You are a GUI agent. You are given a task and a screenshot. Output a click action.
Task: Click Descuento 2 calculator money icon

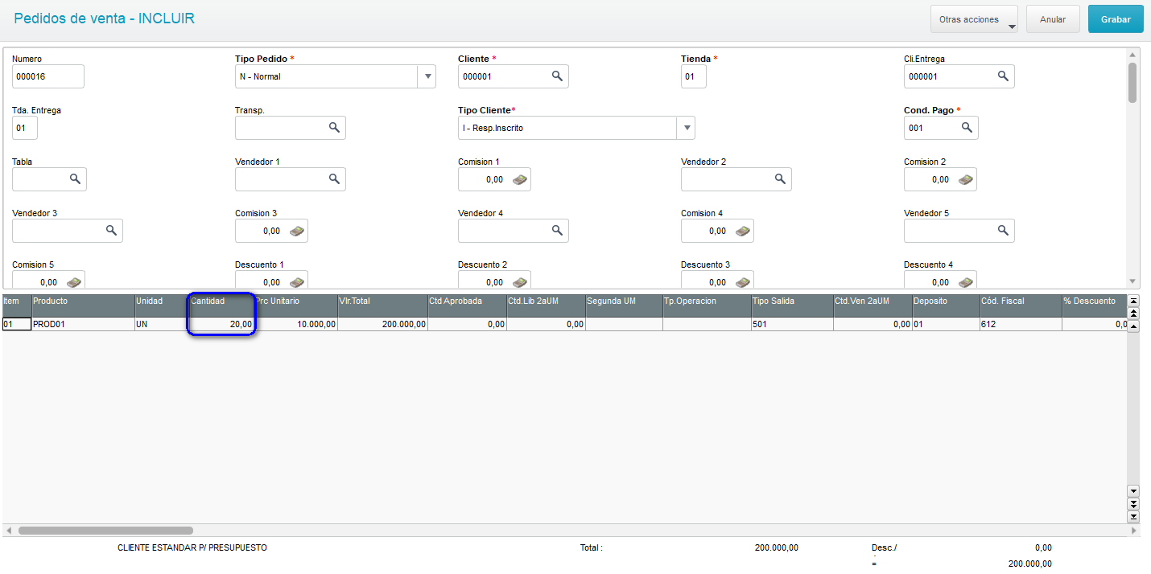pos(520,281)
